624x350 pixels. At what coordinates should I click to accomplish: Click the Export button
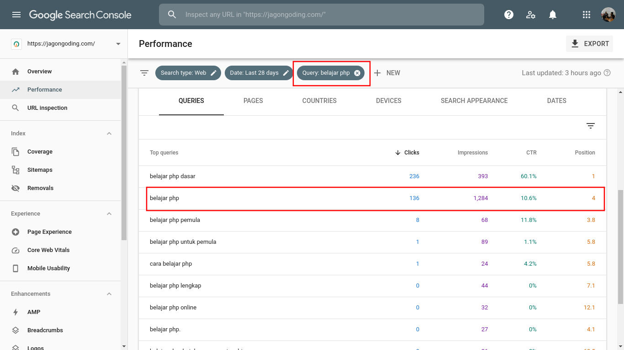pos(589,44)
